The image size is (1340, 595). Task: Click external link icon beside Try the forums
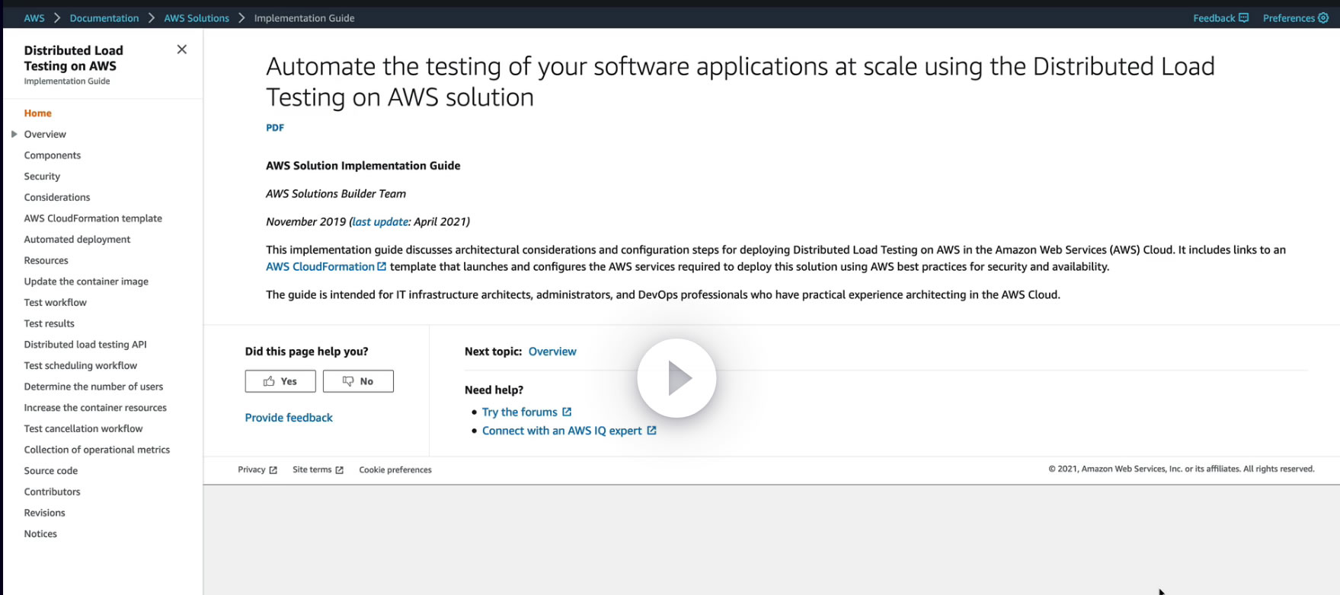(x=567, y=412)
